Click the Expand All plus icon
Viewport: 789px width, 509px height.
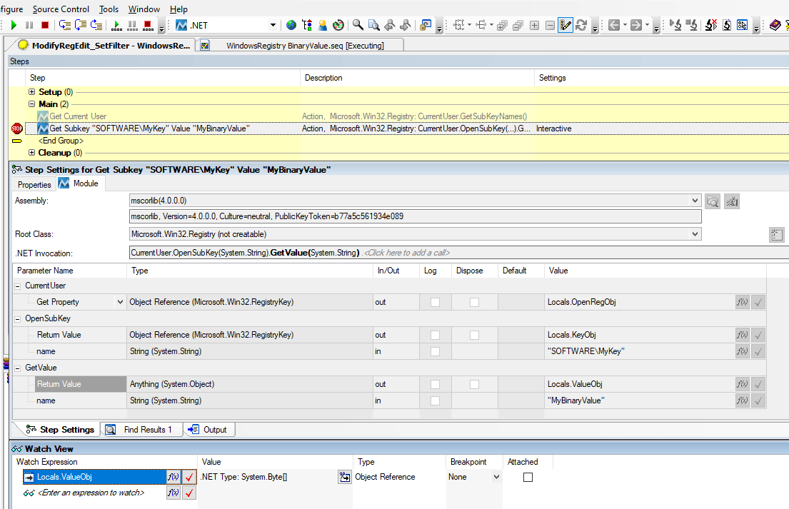coord(534,25)
